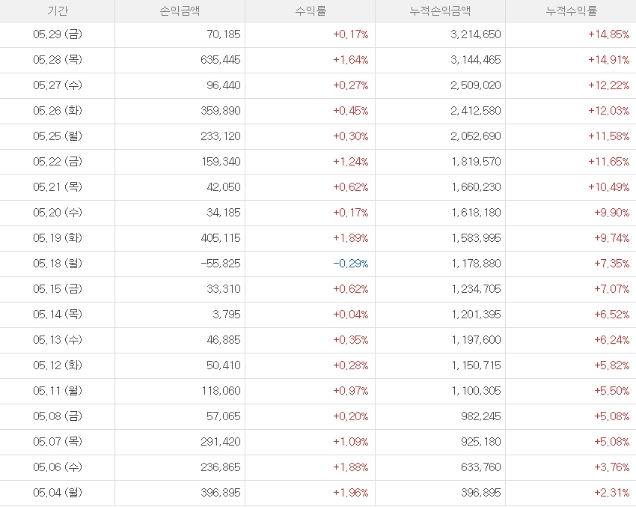This screenshot has width=636, height=507.
Task: Select the date cell 05.13 (수)
Action: click(x=58, y=340)
